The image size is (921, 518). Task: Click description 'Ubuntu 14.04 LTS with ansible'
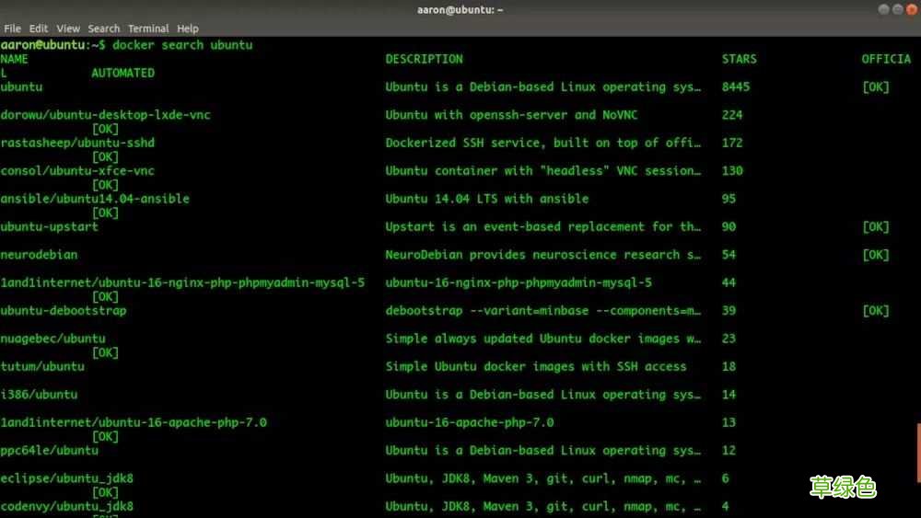487,199
